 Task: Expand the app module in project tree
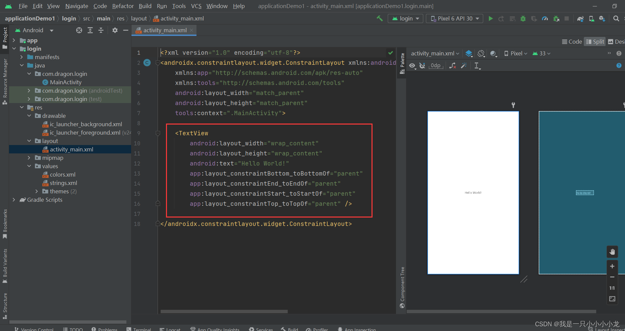point(14,40)
